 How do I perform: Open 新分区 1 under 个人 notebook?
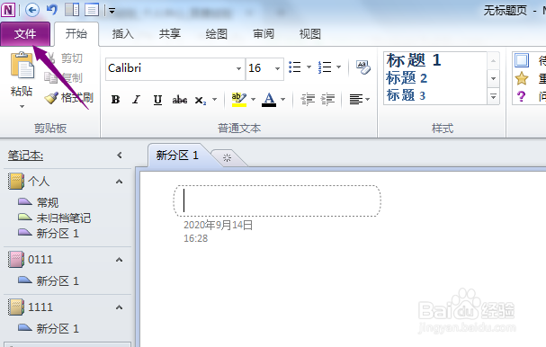[x=58, y=233]
